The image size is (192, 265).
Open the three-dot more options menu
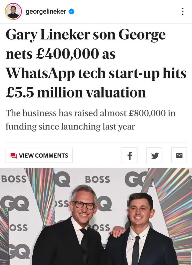[x=183, y=12]
